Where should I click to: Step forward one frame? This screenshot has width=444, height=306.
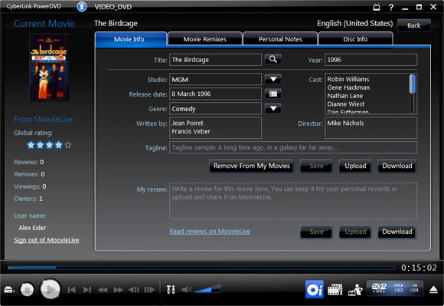[149, 290]
